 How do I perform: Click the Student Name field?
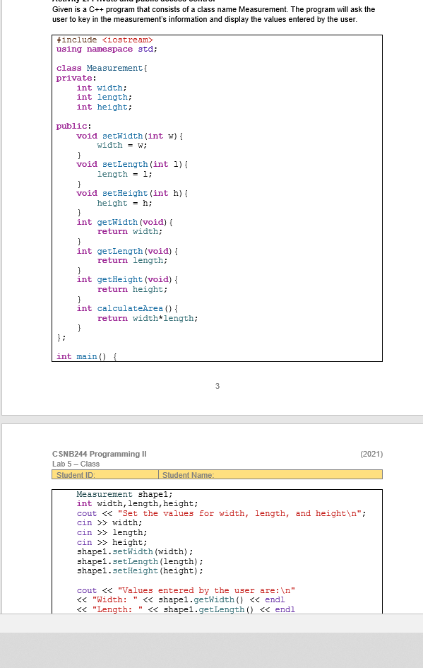tap(270, 474)
